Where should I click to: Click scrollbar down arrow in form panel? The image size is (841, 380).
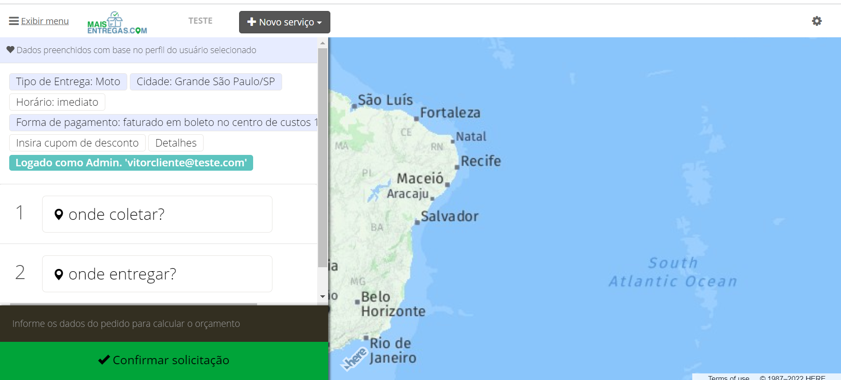[322, 297]
